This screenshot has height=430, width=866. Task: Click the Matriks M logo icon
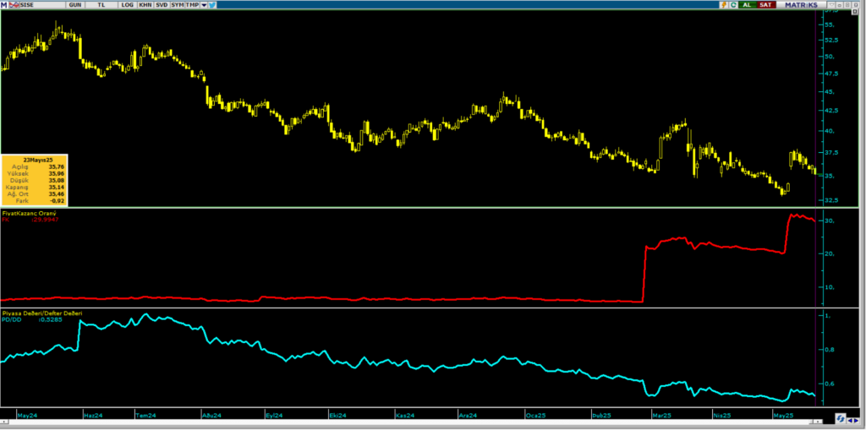pyautogui.click(x=4, y=5)
